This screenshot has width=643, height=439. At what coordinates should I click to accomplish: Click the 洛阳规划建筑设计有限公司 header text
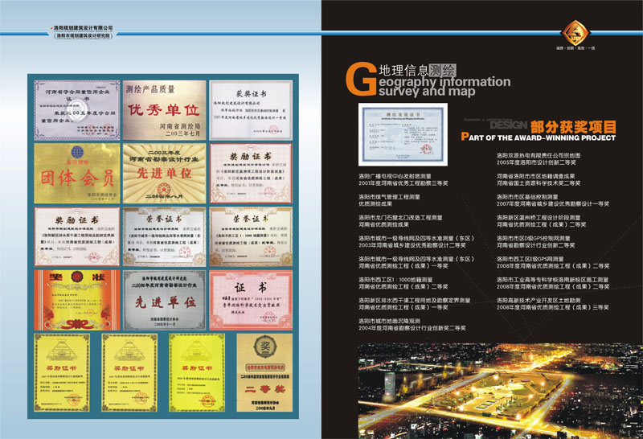click(84, 28)
